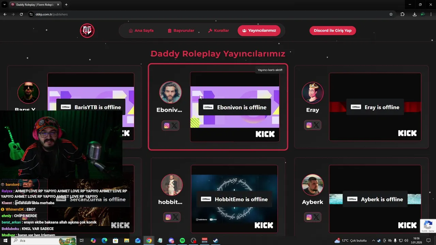436x245 pixels.
Task: Click the 'Yayıncı kartı aktif!' badge
Action: click(270, 70)
